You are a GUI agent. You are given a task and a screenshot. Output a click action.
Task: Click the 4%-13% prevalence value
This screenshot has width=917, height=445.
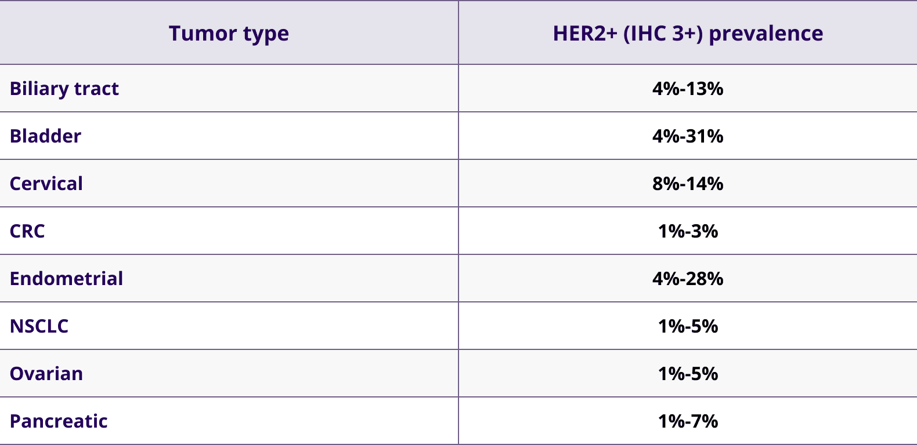click(x=688, y=89)
